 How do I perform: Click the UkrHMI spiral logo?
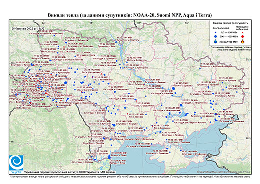coord(16,163)
